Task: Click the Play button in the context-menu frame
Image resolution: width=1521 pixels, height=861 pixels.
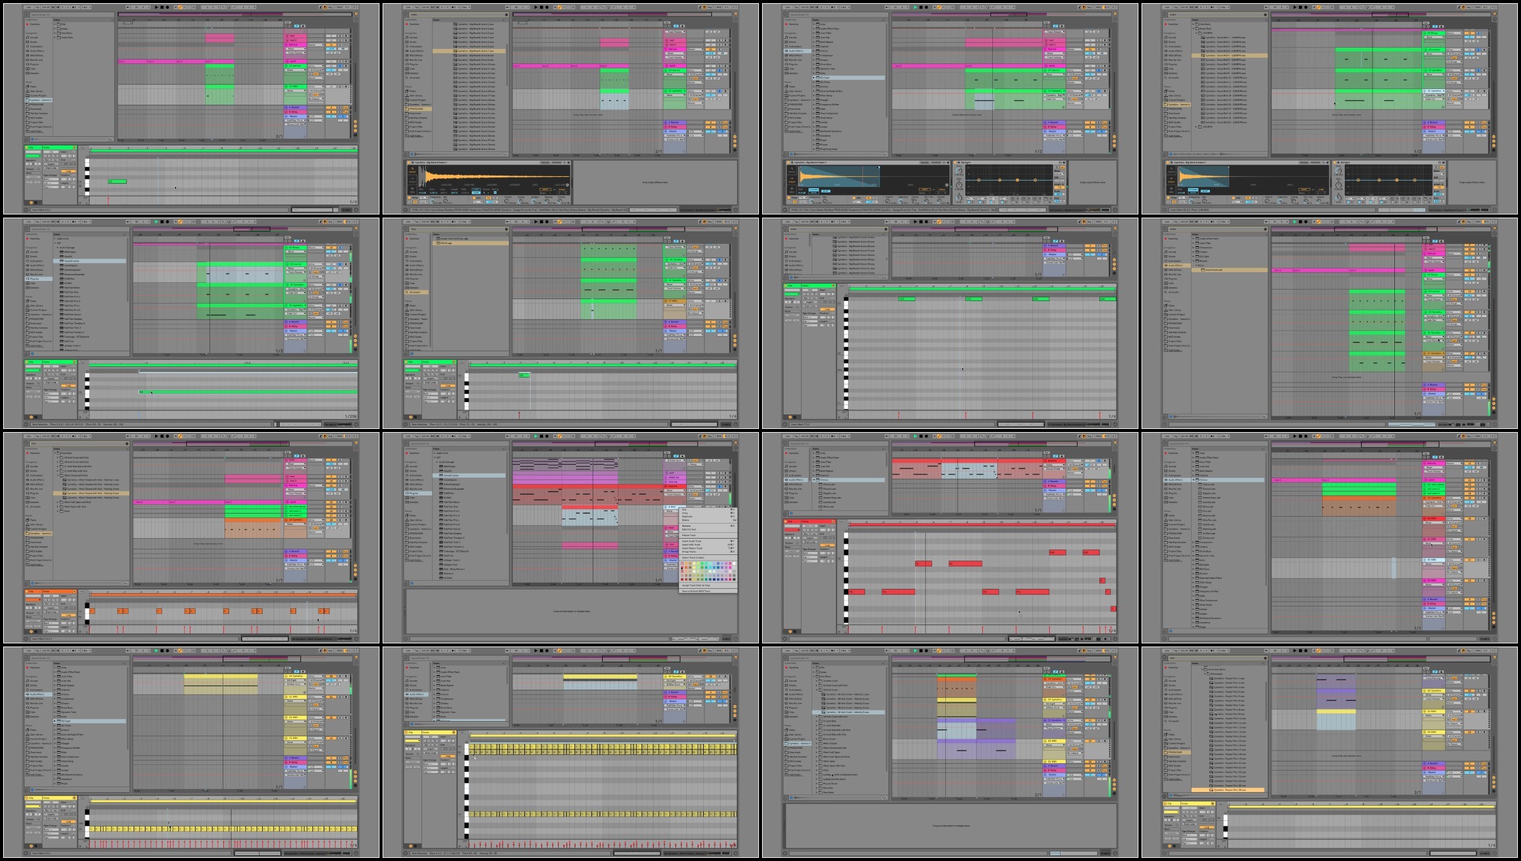Action: click(536, 436)
